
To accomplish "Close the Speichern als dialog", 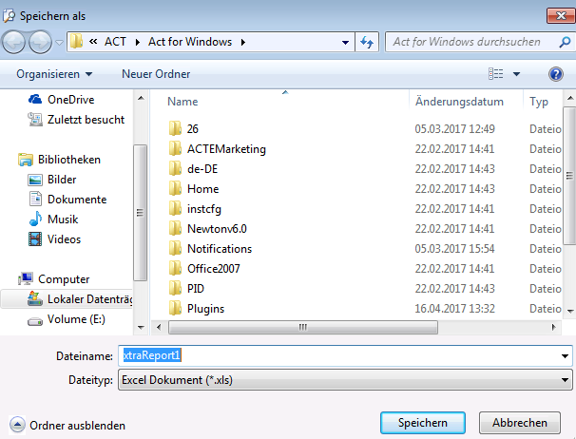I will coord(561,16).
